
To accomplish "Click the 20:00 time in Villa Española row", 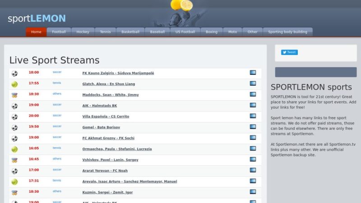I will coord(33,115).
